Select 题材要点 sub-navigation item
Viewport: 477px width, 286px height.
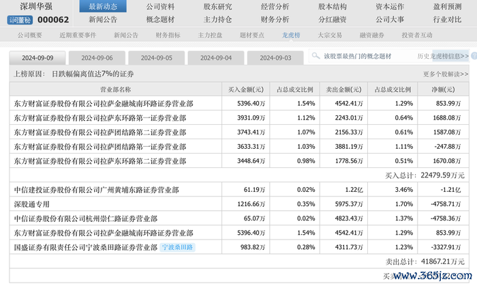click(252, 35)
